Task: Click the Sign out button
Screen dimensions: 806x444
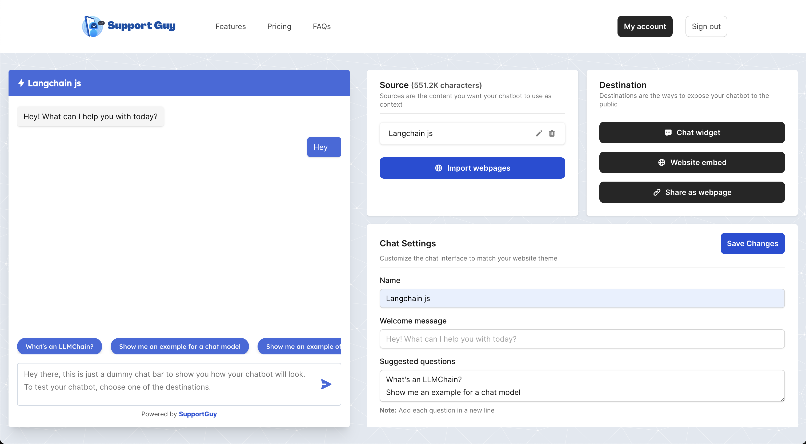Action: point(706,26)
